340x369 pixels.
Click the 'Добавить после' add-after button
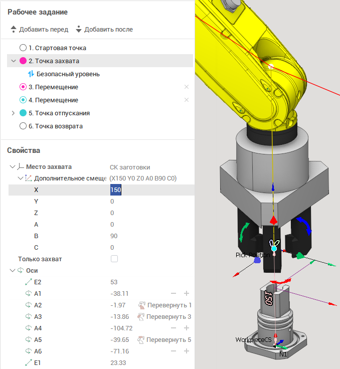104,29
